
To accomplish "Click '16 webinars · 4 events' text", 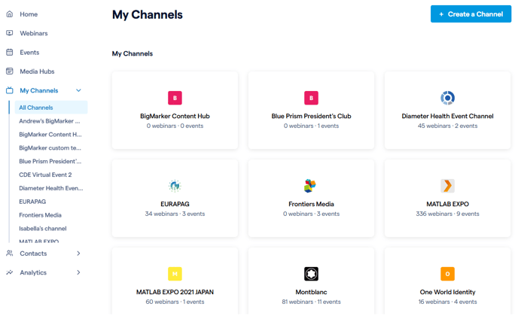I will [448, 302].
